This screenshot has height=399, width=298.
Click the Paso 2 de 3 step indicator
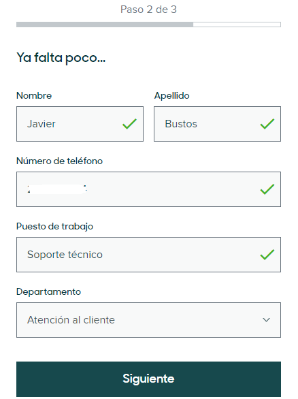click(x=148, y=10)
